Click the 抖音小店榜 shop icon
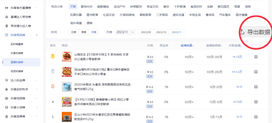Screen dimensions: 272x123 pyautogui.click(x=7, y=107)
